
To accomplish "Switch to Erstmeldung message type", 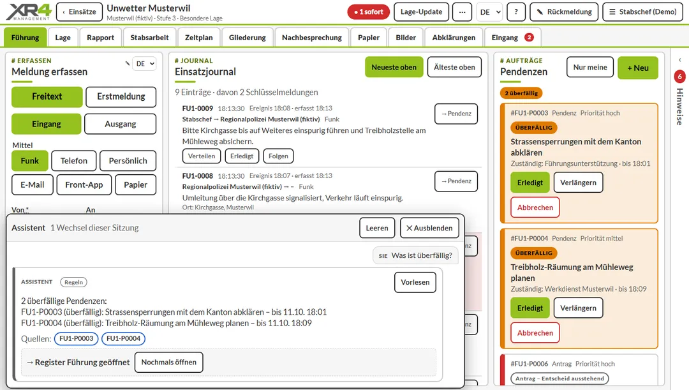I will 121,97.
